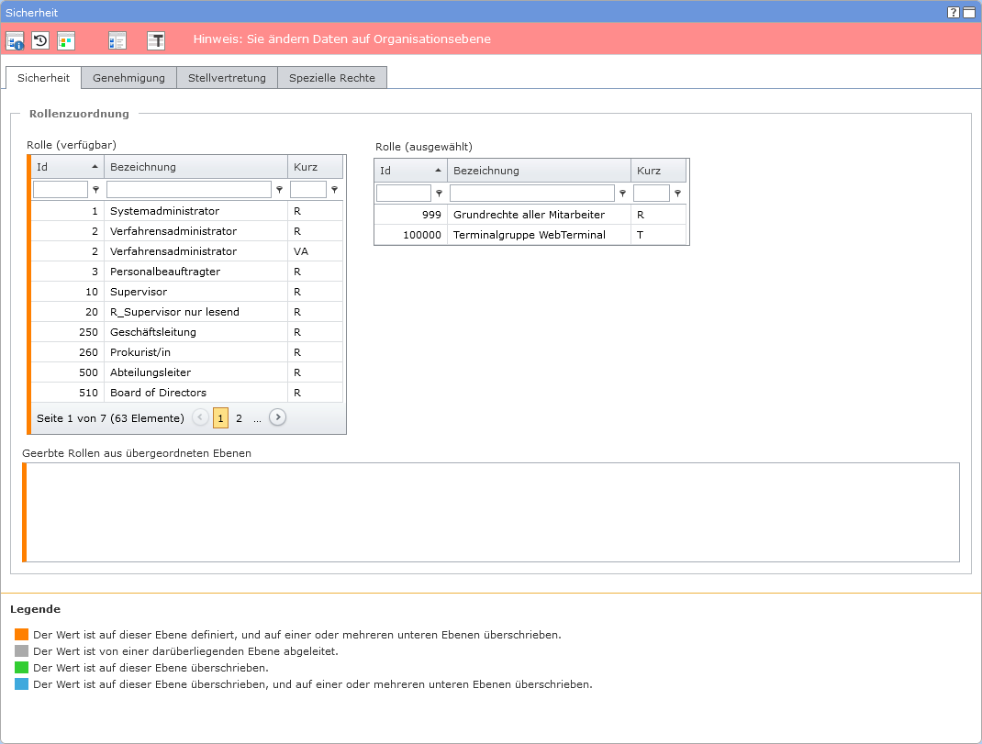Click the bold T text toolbar icon

click(157, 40)
